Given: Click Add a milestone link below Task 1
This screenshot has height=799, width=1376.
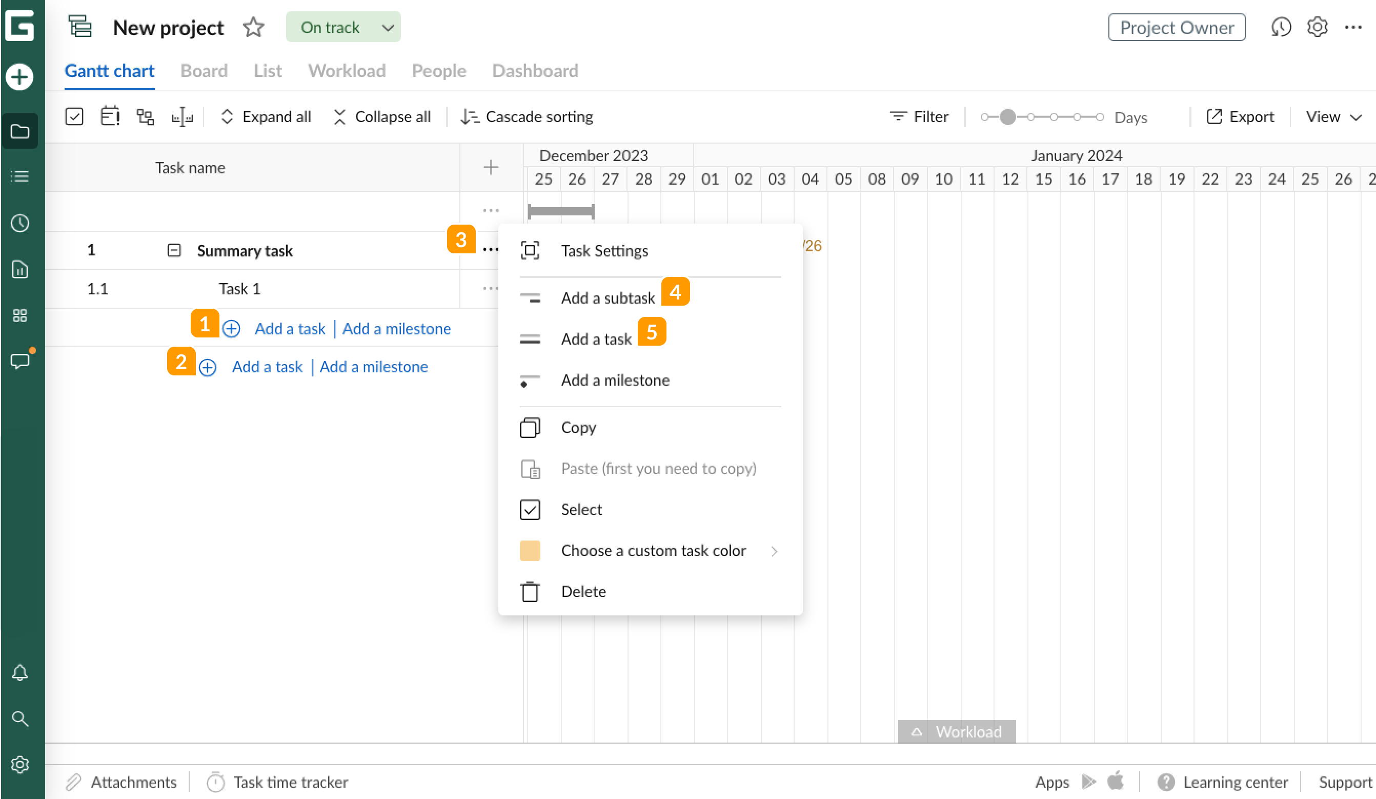Looking at the screenshot, I should [x=397, y=328].
